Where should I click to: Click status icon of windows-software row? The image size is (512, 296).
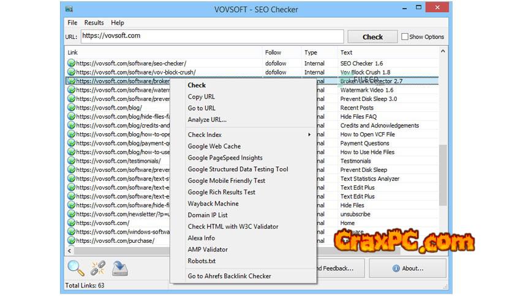pos(71,232)
